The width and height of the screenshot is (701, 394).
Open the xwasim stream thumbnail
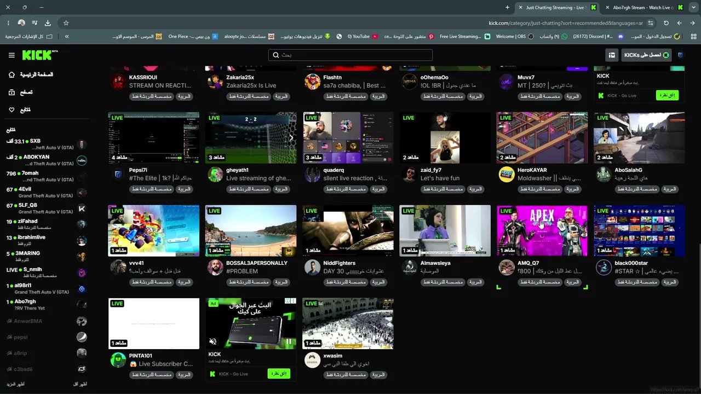coord(348,323)
